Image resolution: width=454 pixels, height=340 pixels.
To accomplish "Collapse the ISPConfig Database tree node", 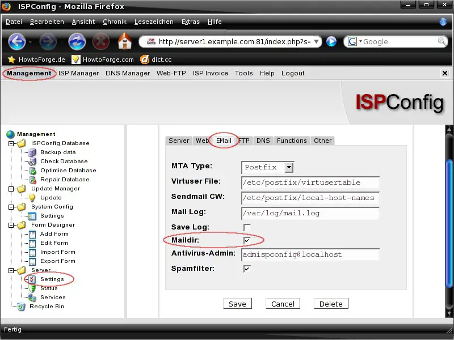I will click(x=11, y=143).
